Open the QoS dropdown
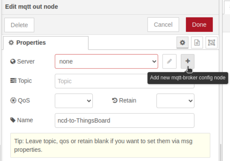230x161 pixels. coord(73,101)
